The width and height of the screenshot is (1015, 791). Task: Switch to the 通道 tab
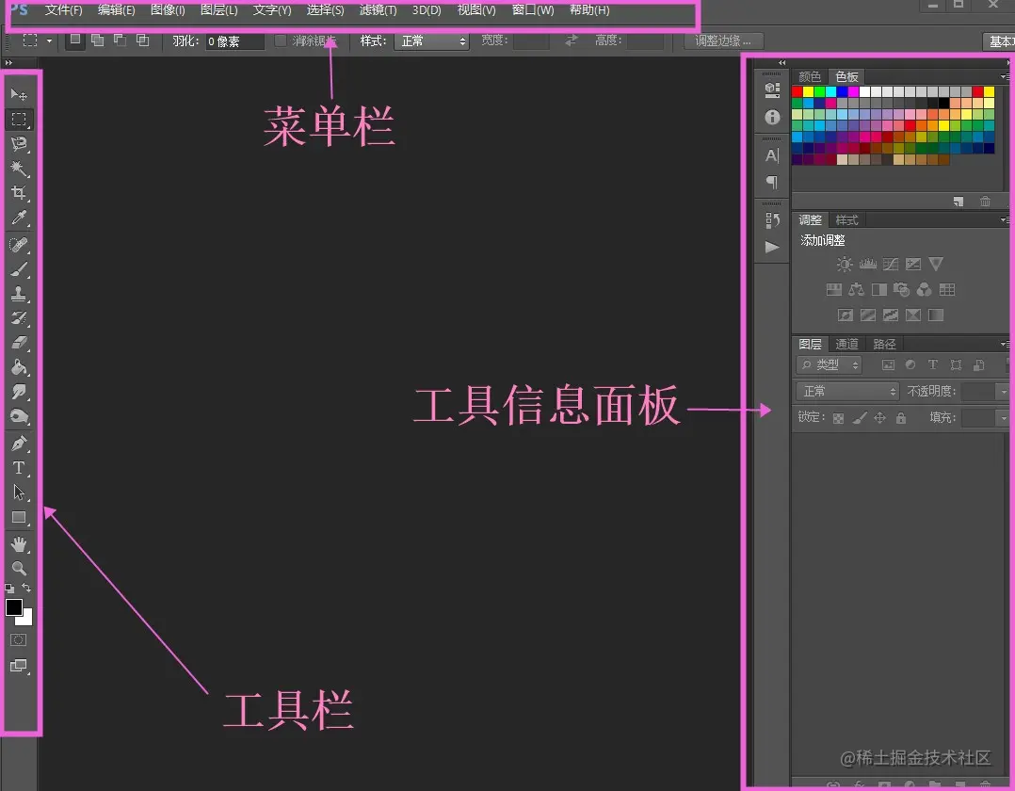tap(846, 344)
